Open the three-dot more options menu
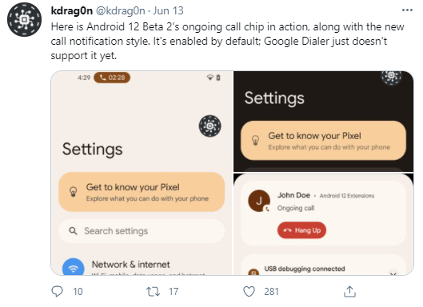423x307 pixels. point(407,10)
